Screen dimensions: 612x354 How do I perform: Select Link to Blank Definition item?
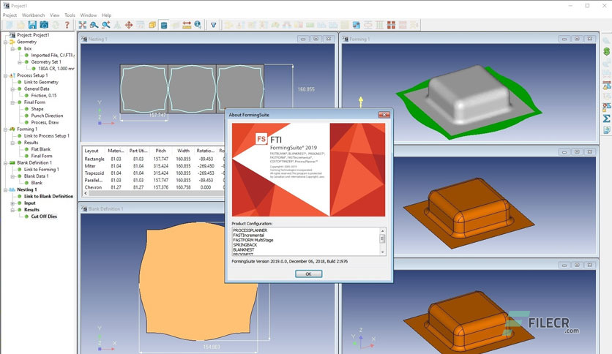[48, 197]
